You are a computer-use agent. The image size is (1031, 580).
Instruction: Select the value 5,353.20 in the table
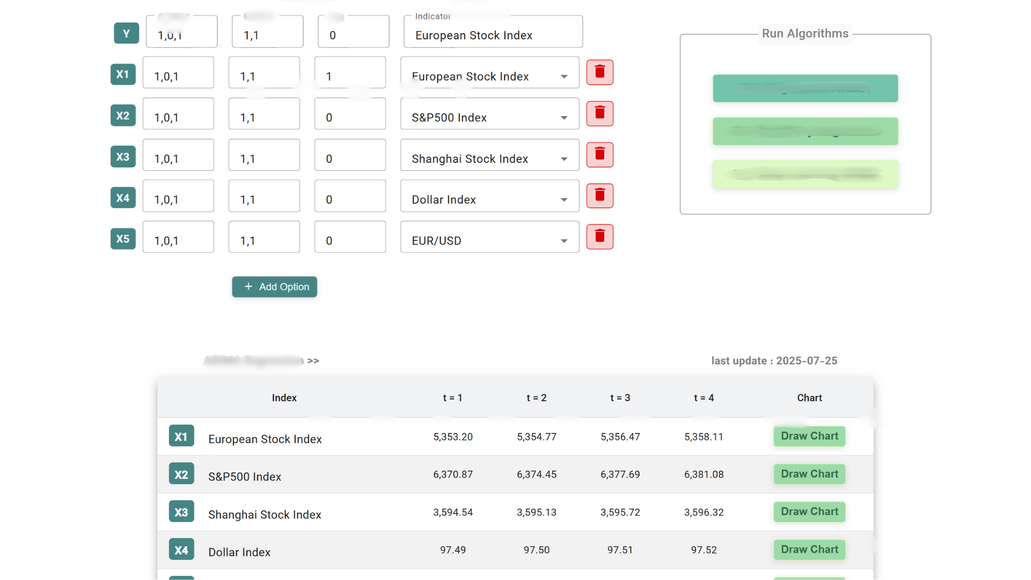[x=453, y=437]
